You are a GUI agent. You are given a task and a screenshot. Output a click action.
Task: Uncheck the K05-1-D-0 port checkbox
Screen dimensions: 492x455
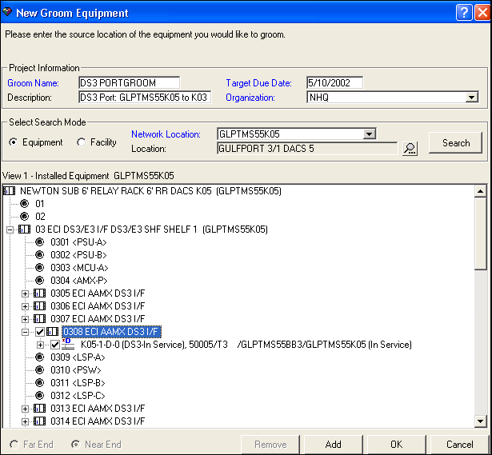(x=55, y=345)
